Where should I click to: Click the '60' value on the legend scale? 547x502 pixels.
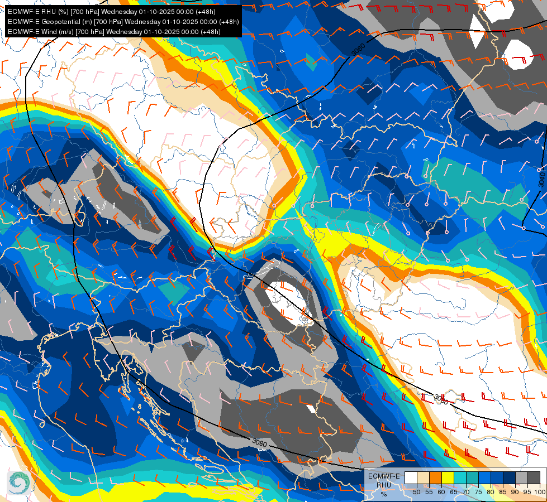tap(441, 493)
